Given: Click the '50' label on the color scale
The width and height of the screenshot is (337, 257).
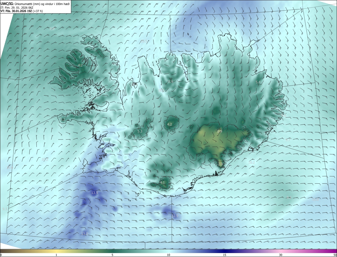Looking at the screenshot, I should click(x=335, y=255).
